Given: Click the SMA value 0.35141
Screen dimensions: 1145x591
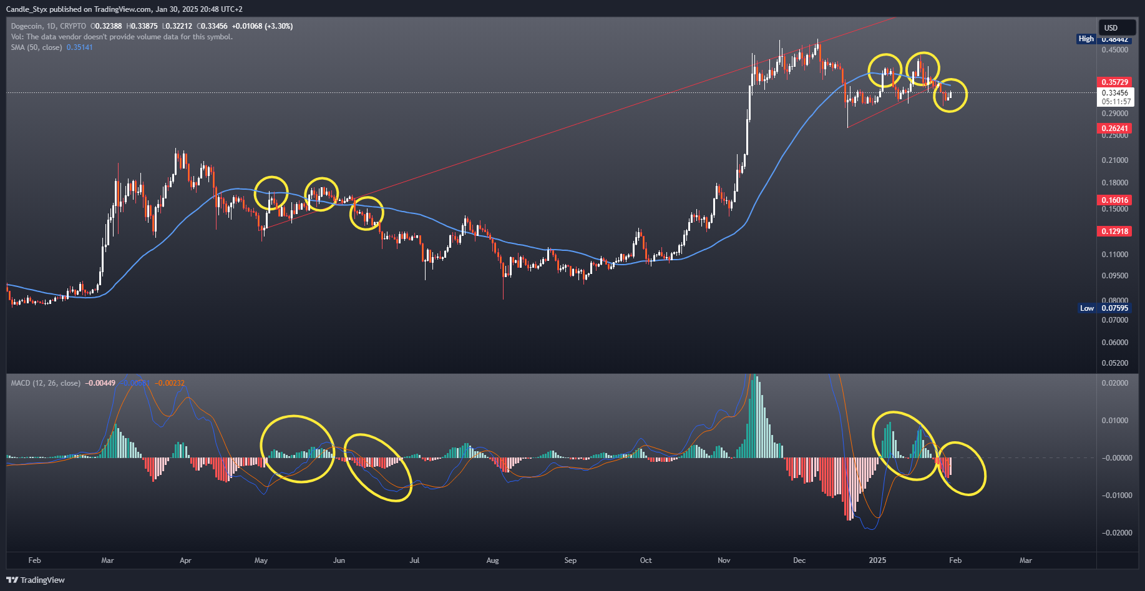Looking at the screenshot, I should [79, 47].
